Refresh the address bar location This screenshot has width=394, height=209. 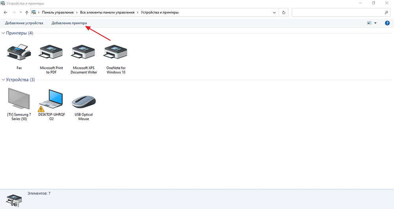pyautogui.click(x=284, y=13)
